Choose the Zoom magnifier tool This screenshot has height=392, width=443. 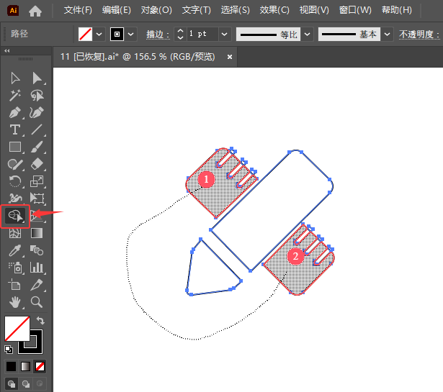click(x=37, y=302)
